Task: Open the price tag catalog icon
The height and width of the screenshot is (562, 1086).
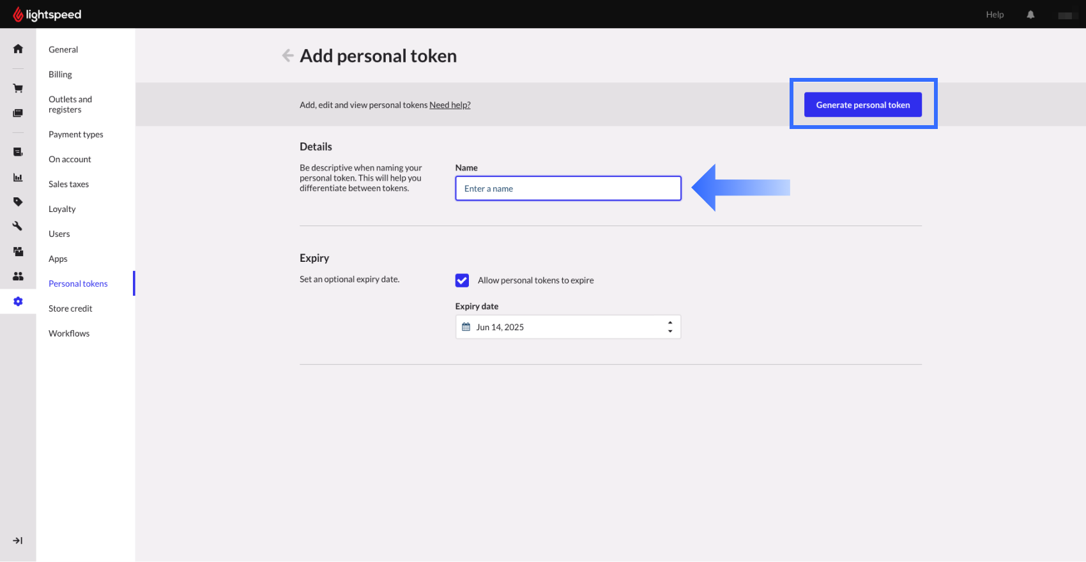Action: pyautogui.click(x=18, y=202)
